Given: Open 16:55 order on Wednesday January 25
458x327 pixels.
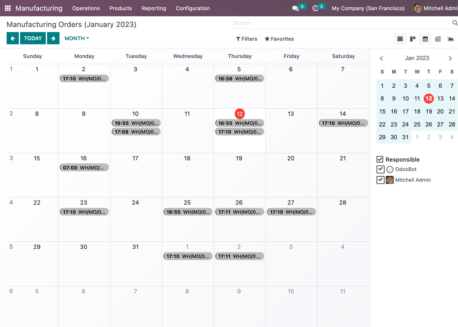Looking at the screenshot, I should (x=188, y=212).
